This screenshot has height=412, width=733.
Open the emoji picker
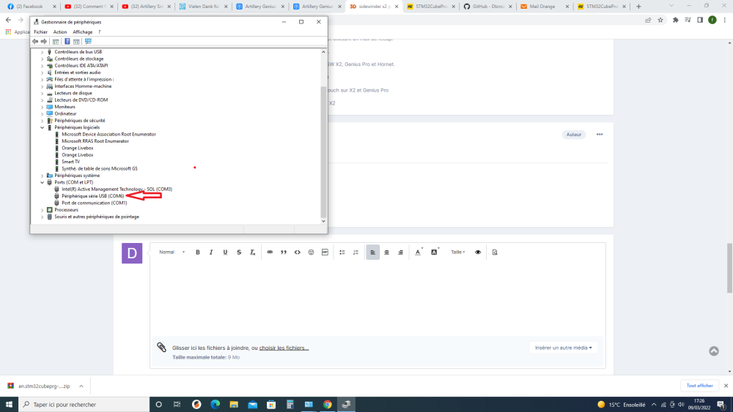click(x=311, y=252)
